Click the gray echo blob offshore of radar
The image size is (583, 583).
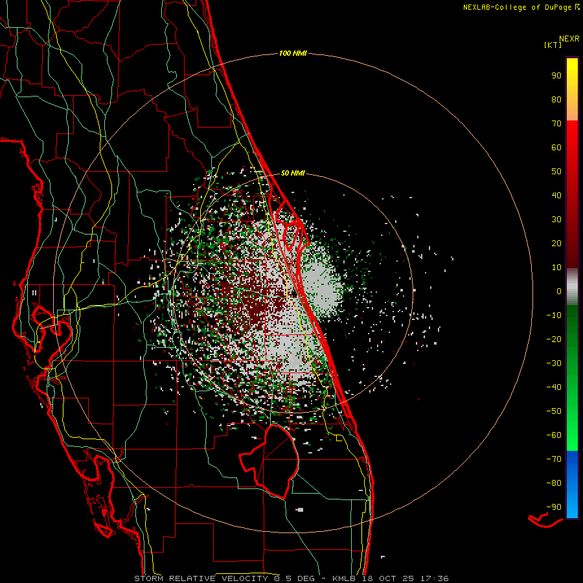(321, 288)
